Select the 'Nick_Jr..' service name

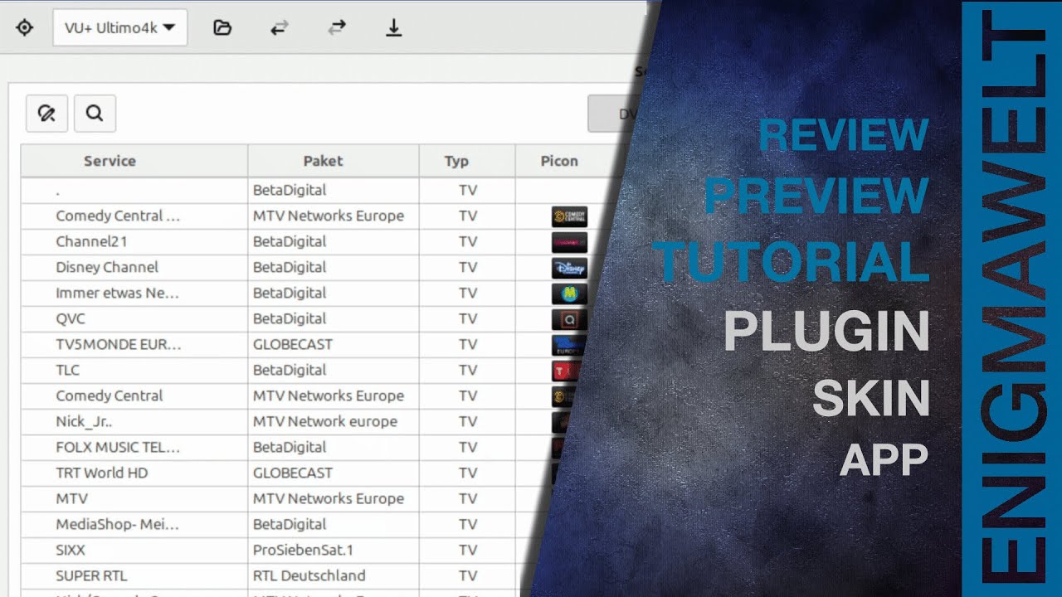(84, 421)
